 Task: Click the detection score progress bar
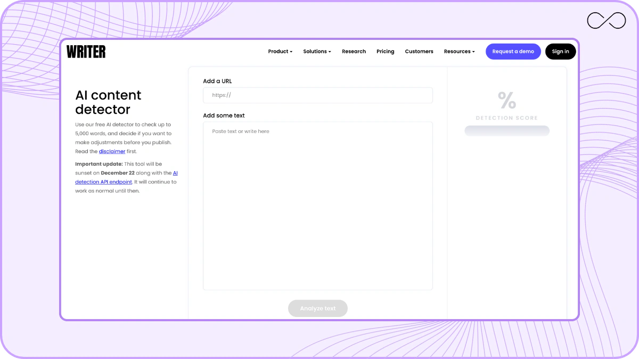506,130
